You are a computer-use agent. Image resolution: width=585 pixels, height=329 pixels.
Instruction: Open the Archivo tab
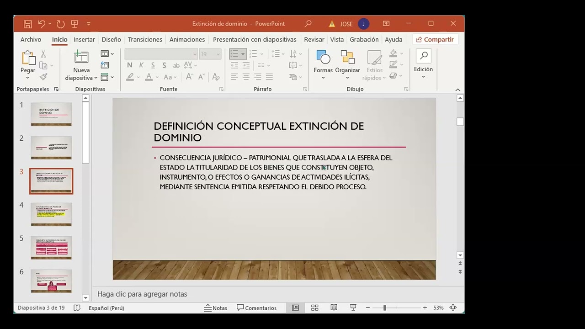tap(31, 39)
